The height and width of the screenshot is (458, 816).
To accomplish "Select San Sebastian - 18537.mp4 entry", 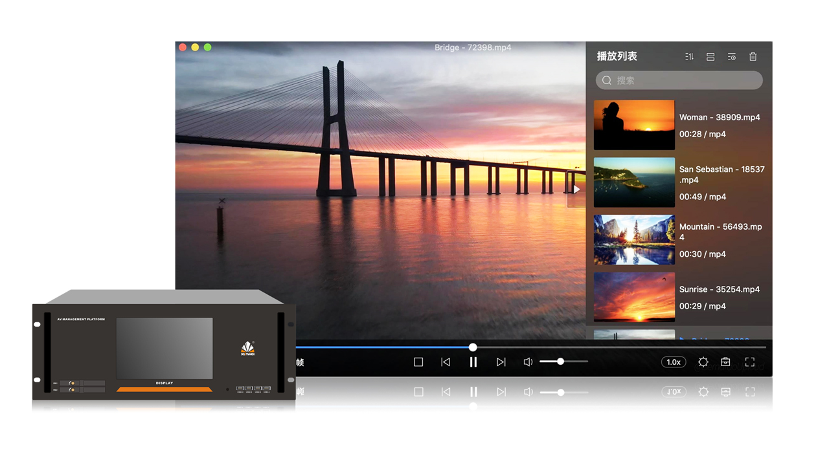I will pyautogui.click(x=721, y=175).
